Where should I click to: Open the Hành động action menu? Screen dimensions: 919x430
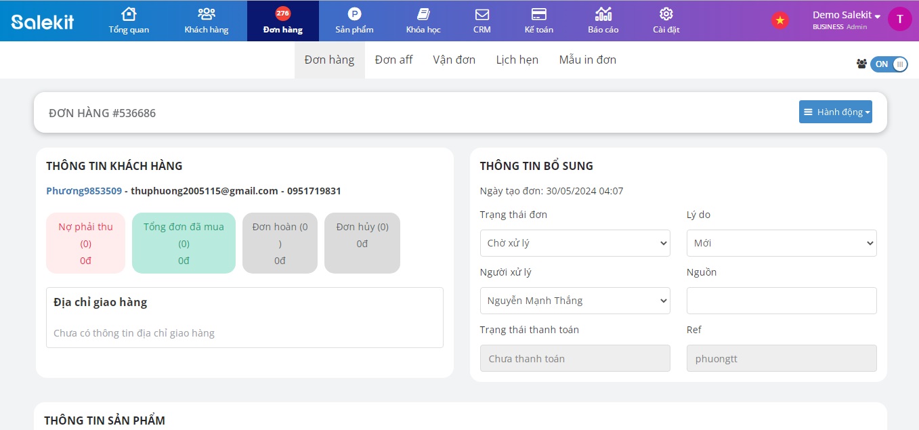pyautogui.click(x=835, y=112)
